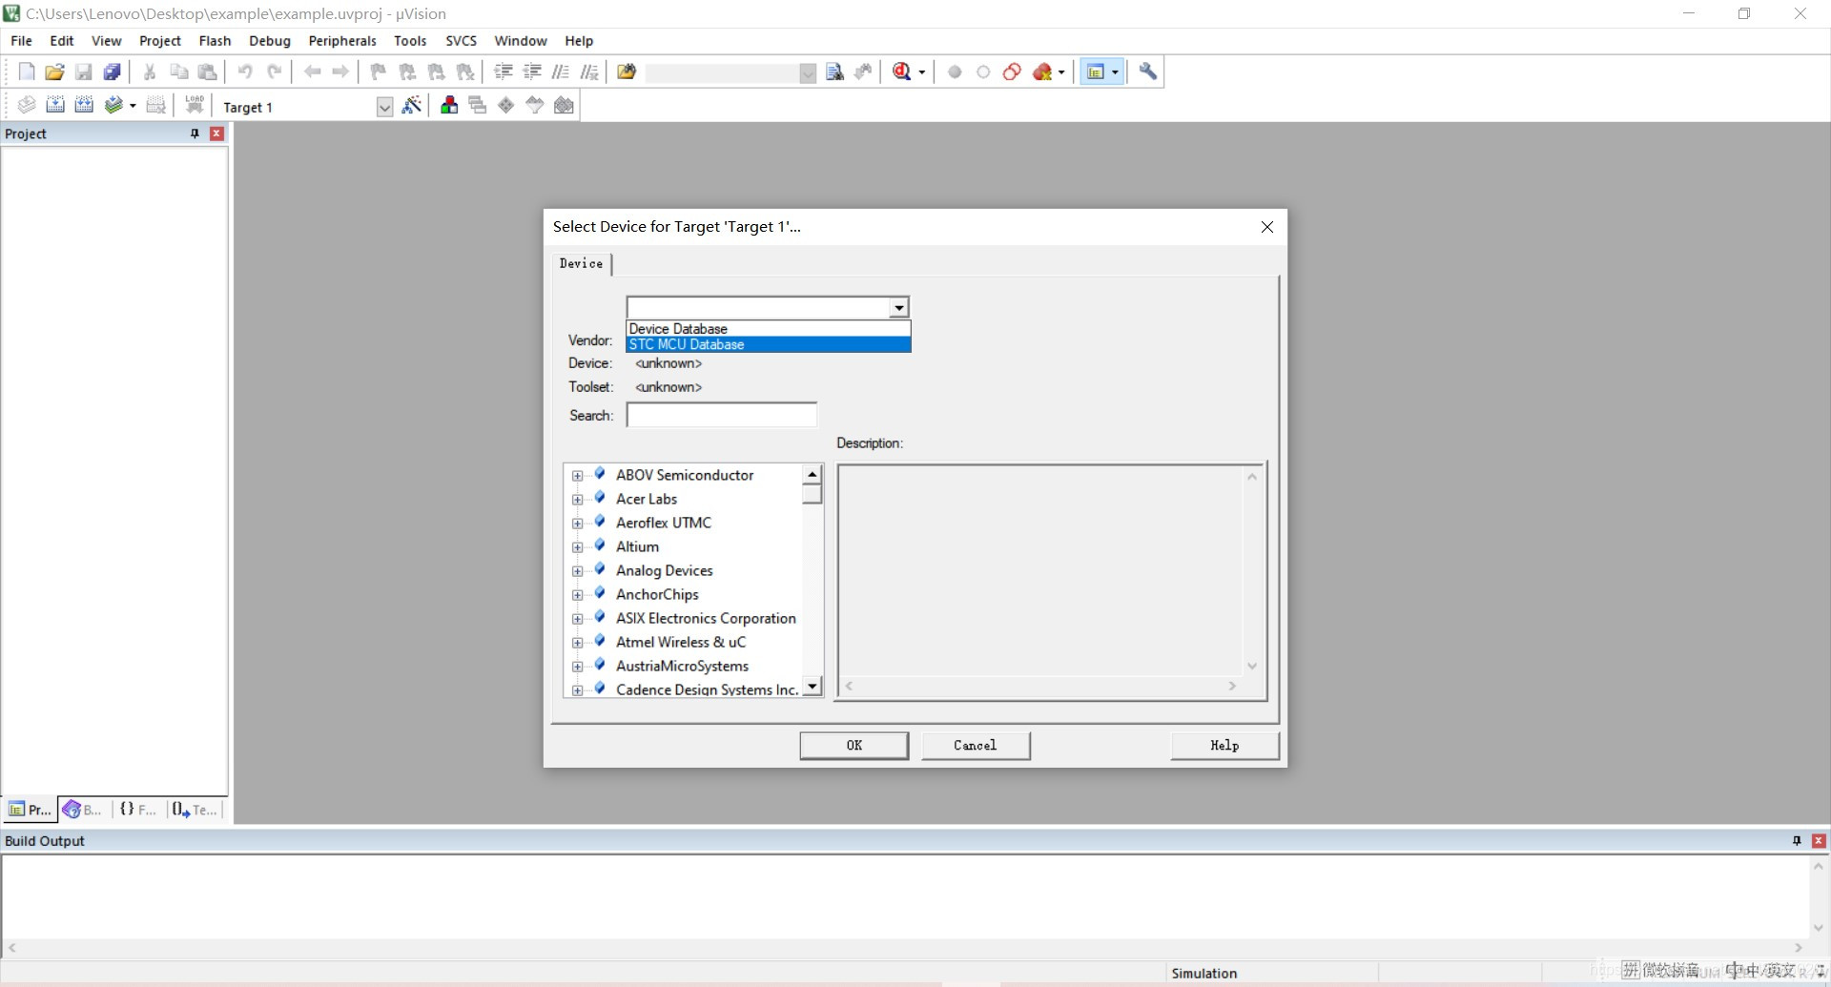Open a file with the folder icon
1831x987 pixels.
click(x=55, y=72)
